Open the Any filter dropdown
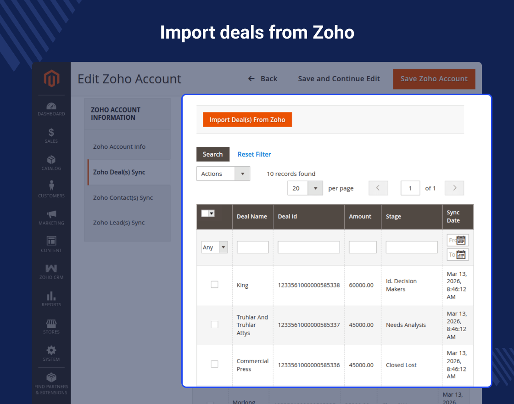 click(x=214, y=247)
